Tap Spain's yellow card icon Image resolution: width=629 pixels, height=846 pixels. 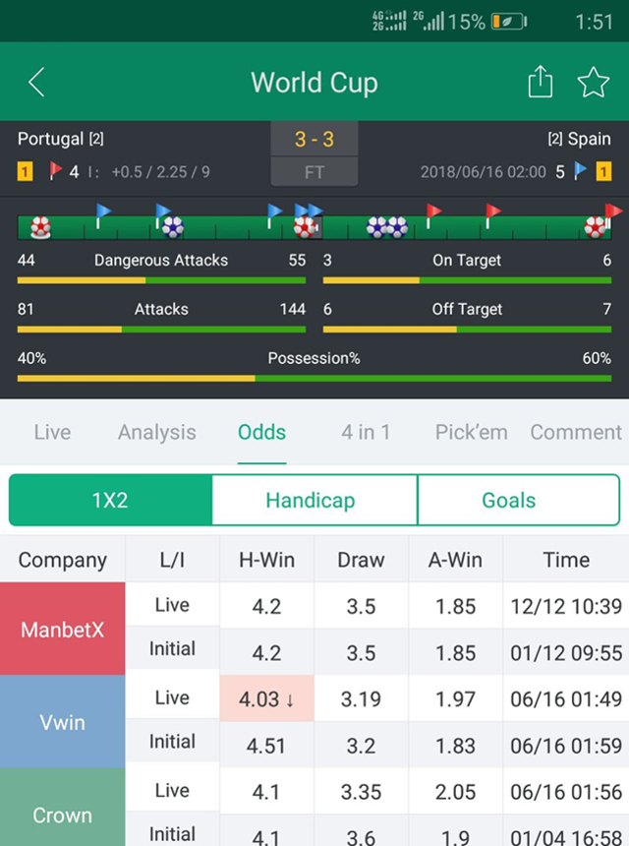click(603, 172)
